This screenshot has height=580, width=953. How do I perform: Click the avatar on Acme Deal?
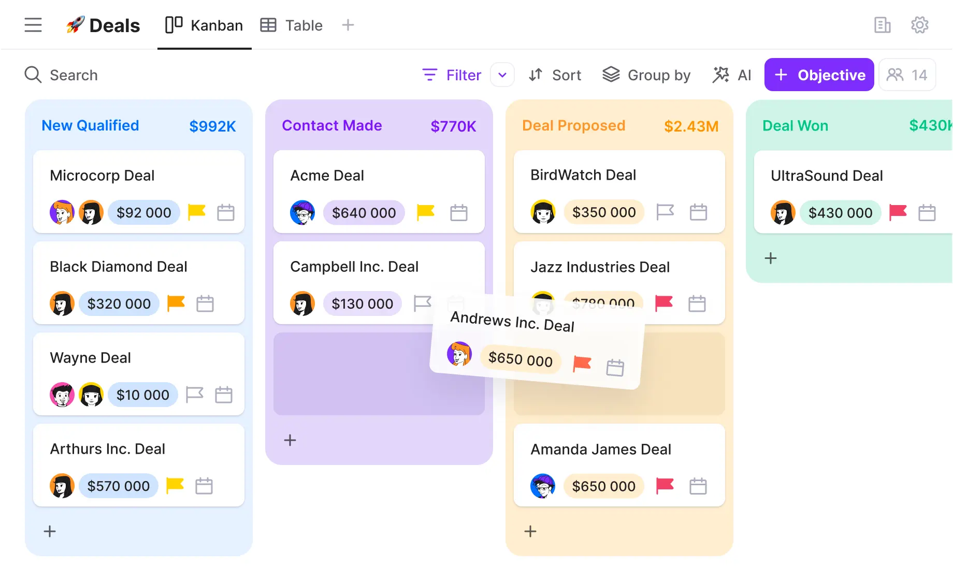pos(302,212)
